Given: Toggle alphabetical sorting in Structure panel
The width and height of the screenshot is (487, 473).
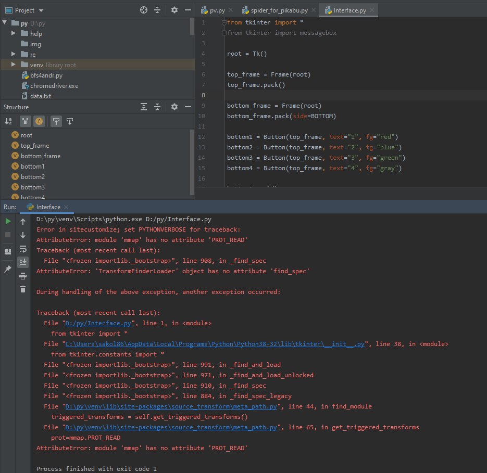Looking at the screenshot, I should pyautogui.click(x=8, y=121).
